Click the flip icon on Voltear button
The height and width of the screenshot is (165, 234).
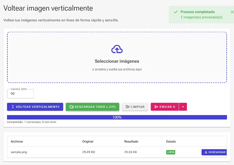tap(13, 107)
